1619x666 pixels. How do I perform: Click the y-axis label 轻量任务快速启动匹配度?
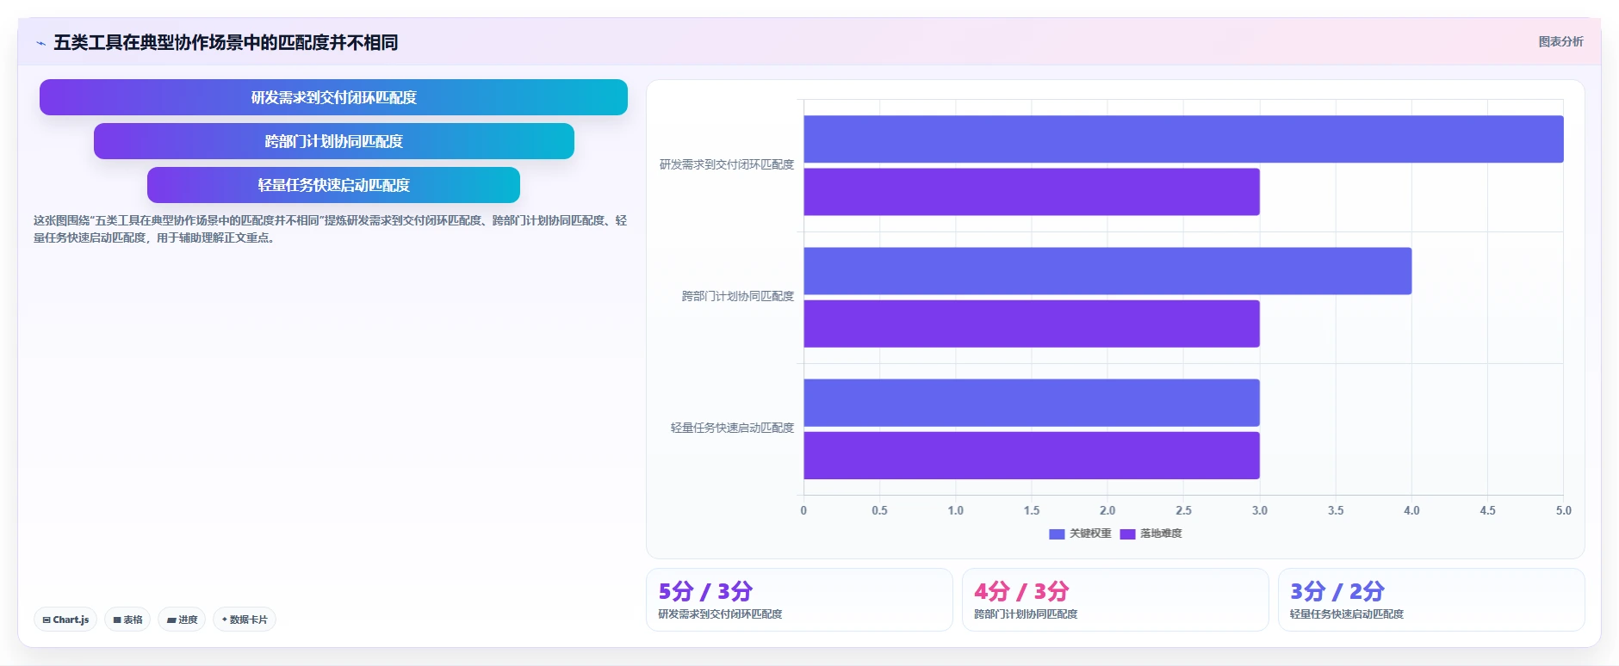coord(732,428)
